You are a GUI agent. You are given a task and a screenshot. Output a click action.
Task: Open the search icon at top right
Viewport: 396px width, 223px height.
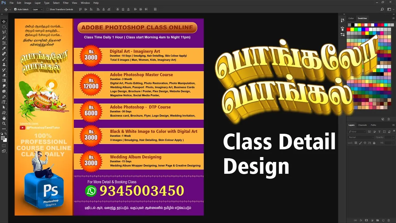[x=382, y=9]
